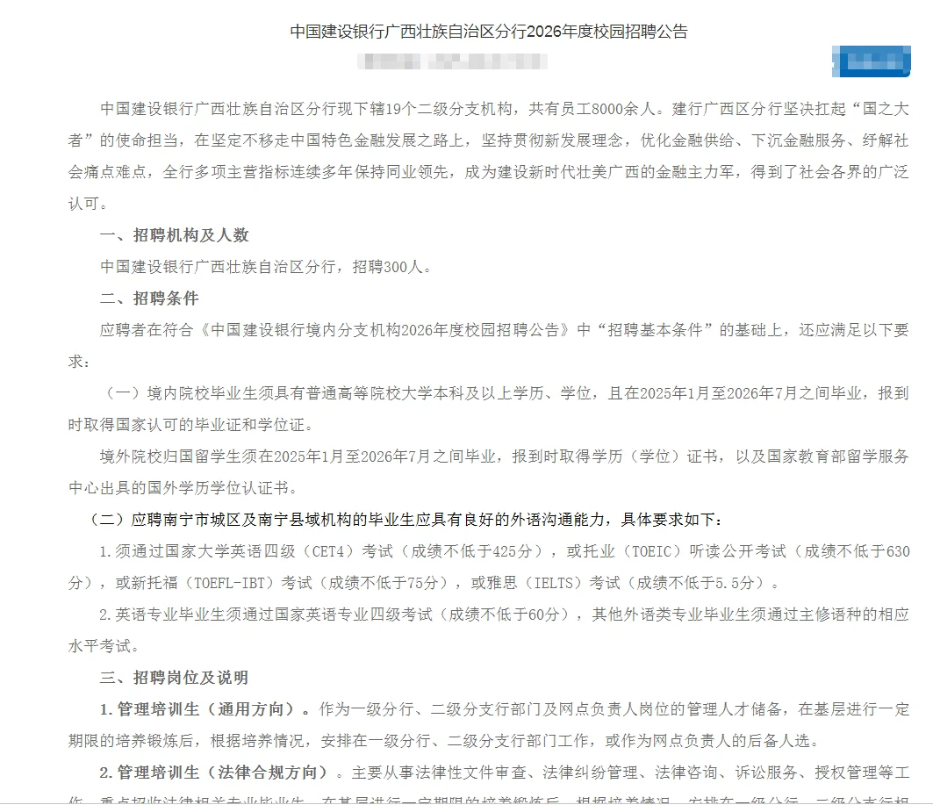This screenshot has width=933, height=805.
Task: Click the text TOEFL-IBT in the requirements
Action: coord(230,583)
